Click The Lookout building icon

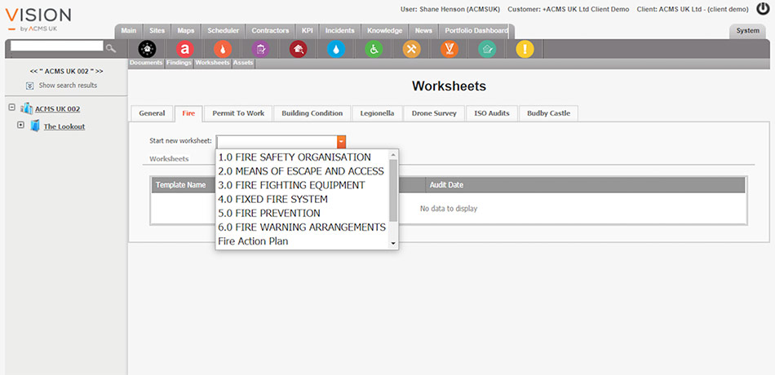(34, 126)
